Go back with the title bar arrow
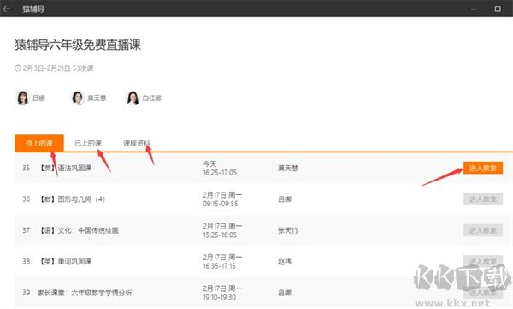The height and width of the screenshot is (309, 513). pyautogui.click(x=7, y=9)
